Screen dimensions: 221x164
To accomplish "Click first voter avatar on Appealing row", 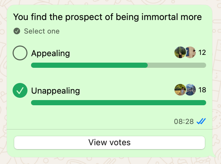I will coord(180,52).
